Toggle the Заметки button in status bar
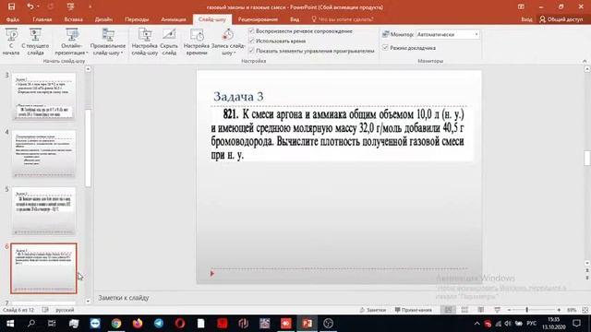Image resolution: width=591 pixels, height=332 pixels. (373, 310)
